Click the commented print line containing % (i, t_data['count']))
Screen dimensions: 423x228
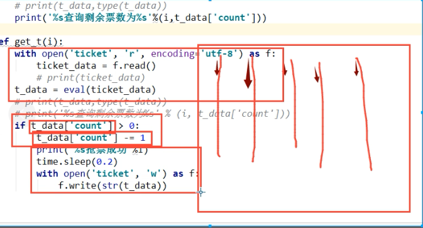152,114
